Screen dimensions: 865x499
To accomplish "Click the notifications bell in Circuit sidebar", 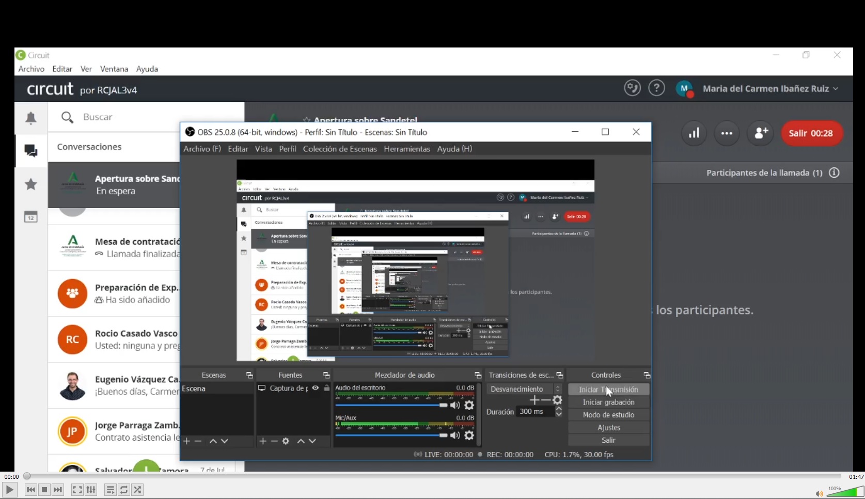I will pos(31,118).
